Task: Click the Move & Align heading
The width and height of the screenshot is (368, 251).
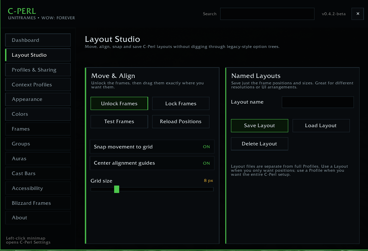Action: (x=113, y=76)
